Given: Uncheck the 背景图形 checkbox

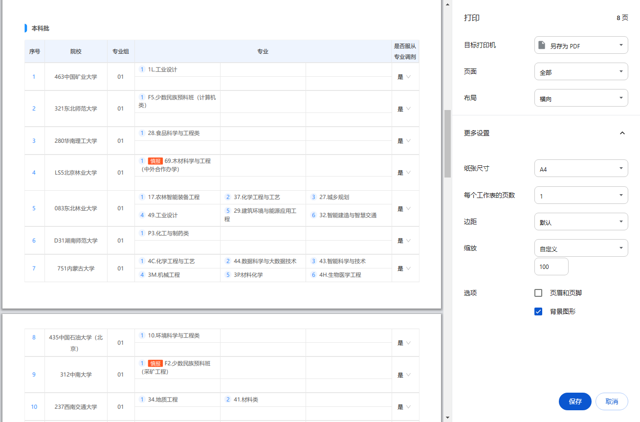Looking at the screenshot, I should click(x=538, y=311).
